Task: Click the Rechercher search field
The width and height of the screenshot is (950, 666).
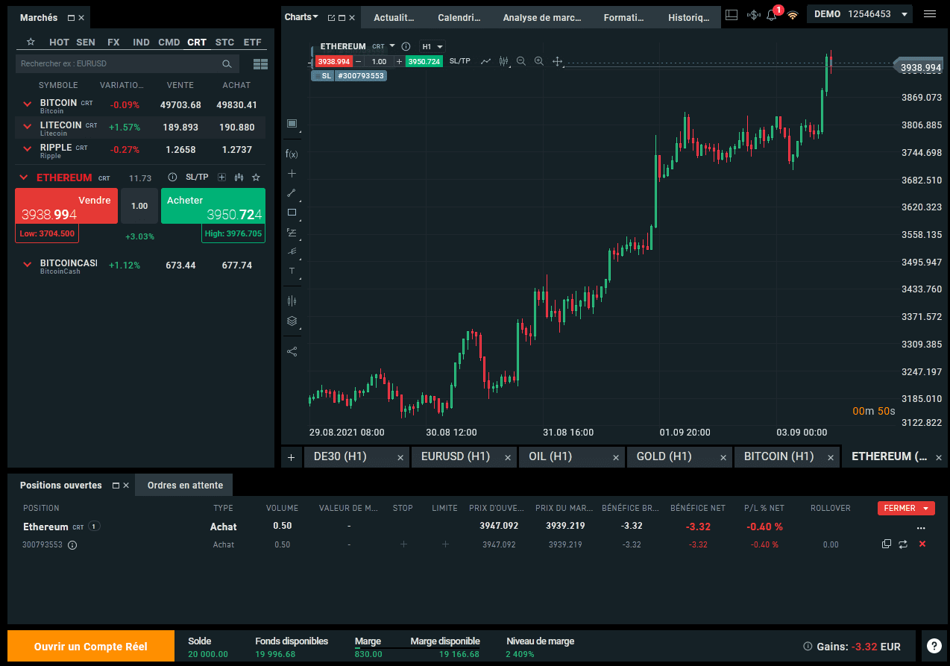Action: click(128, 64)
